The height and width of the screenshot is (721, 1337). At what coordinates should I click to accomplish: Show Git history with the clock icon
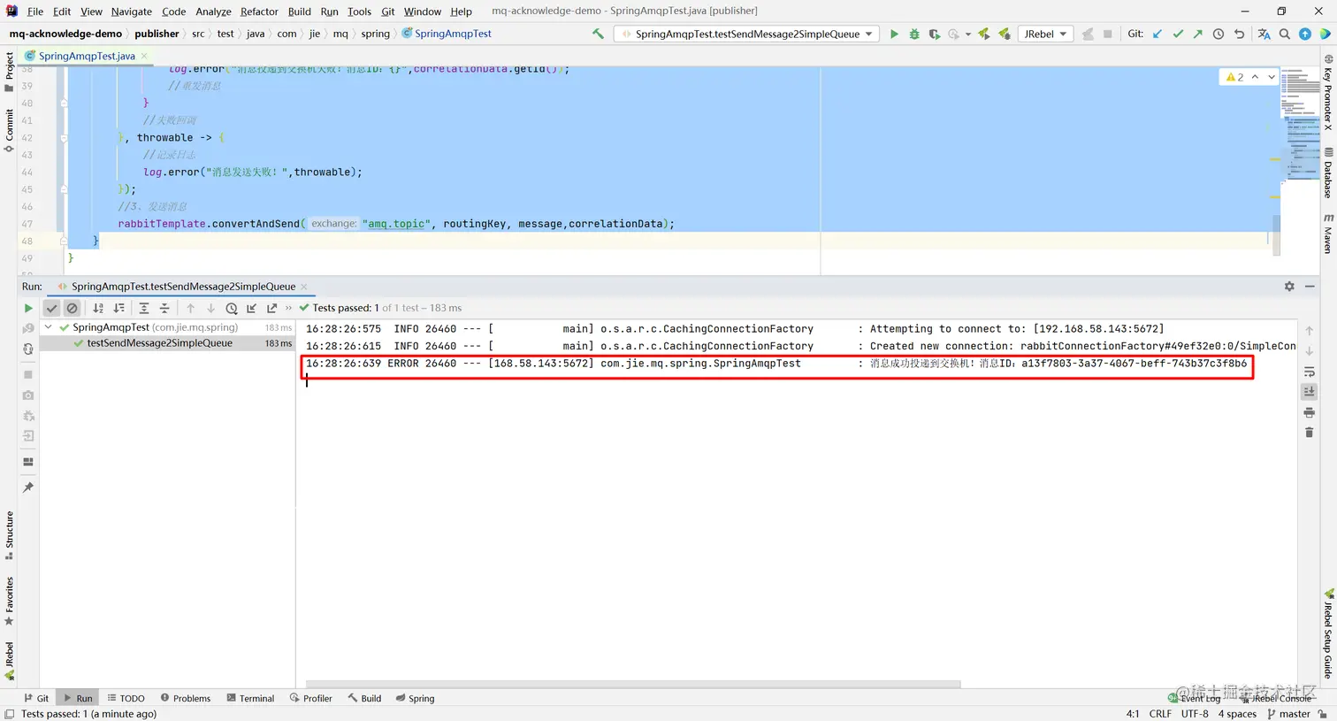1218,34
